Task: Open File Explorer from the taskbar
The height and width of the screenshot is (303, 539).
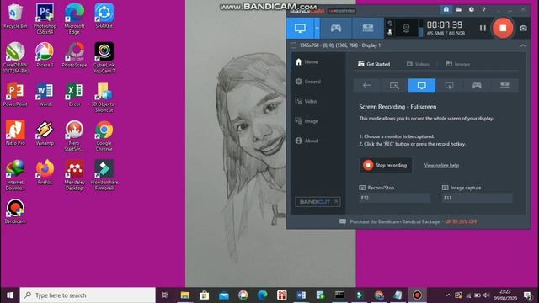Action: pos(185,295)
